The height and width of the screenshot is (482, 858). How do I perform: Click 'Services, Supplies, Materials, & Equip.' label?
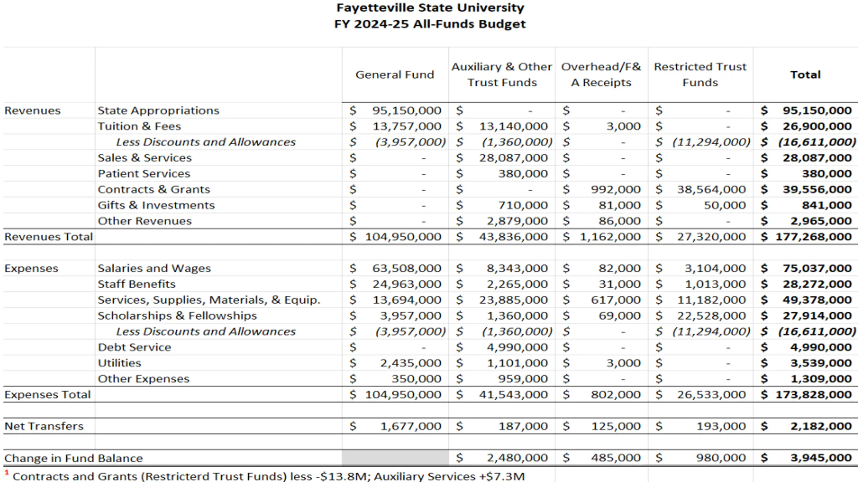209,300
